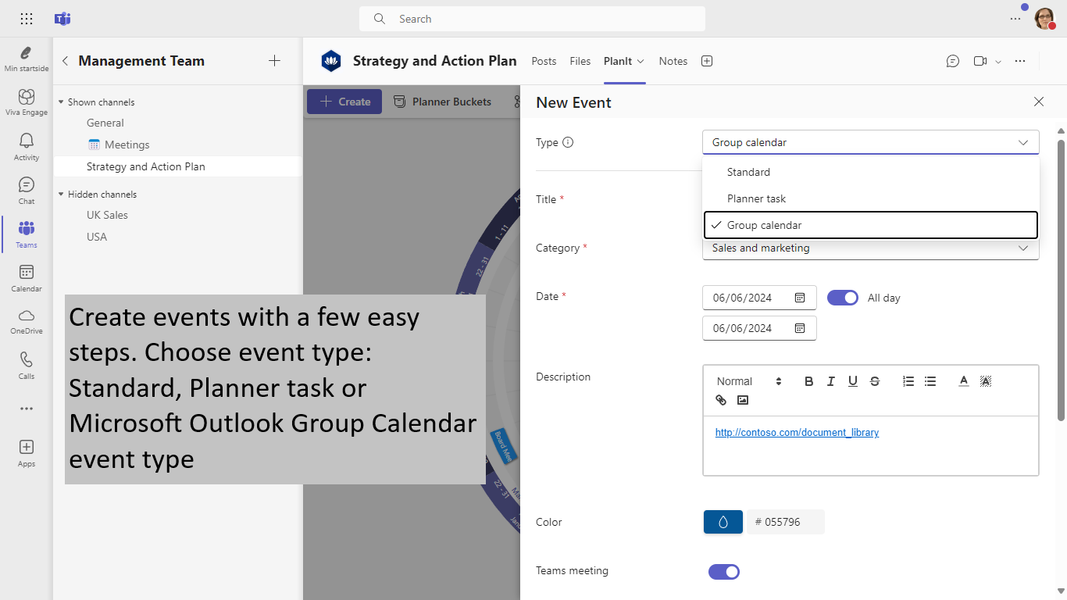Image resolution: width=1067 pixels, height=600 pixels.
Task: Toggle italic formatting in Description
Action: [x=831, y=381]
